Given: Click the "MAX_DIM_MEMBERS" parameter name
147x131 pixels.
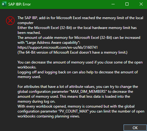Looking at the screenshot, I should pyautogui.click(x=88, y=92).
